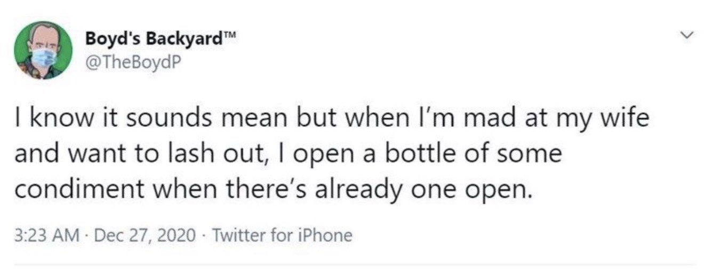Image resolution: width=704 pixels, height=269 pixels.
Task: Open the Dec 27, 2020 date link
Action: (142, 235)
